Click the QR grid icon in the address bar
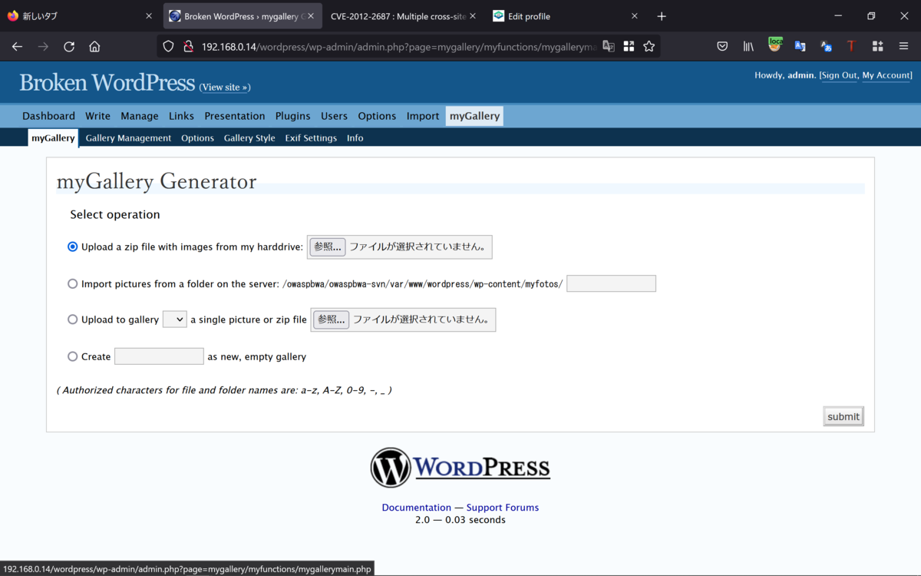This screenshot has height=576, width=921. (x=629, y=46)
